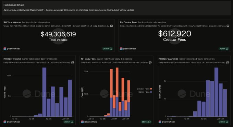
Task: Open description icon in RH Daily Launches panel
Action: pos(228,63)
